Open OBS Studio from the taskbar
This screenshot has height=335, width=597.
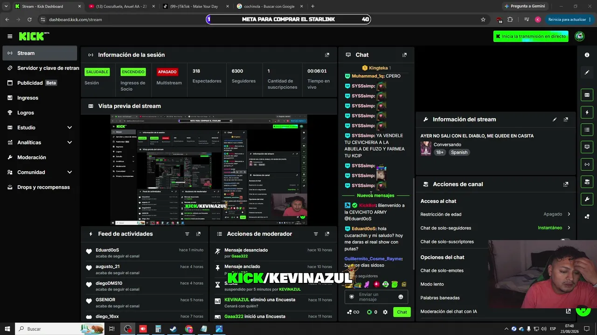coord(128,329)
